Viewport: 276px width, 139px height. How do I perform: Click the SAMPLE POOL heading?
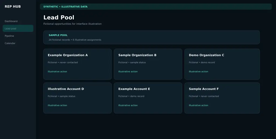(x=58, y=35)
